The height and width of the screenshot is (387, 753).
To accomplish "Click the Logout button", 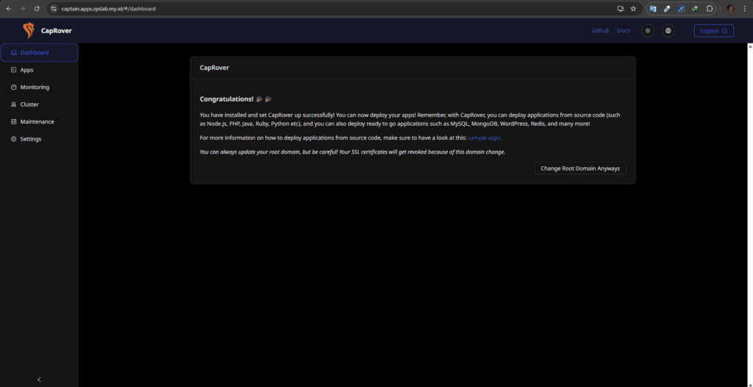I will tap(713, 31).
